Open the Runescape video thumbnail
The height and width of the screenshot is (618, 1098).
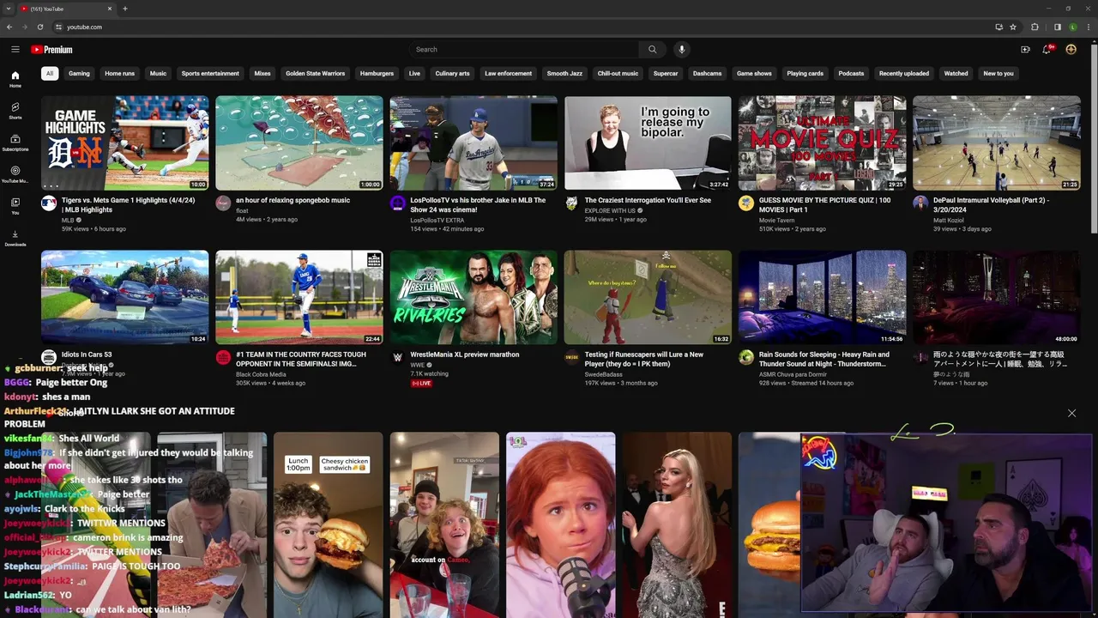coord(648,297)
